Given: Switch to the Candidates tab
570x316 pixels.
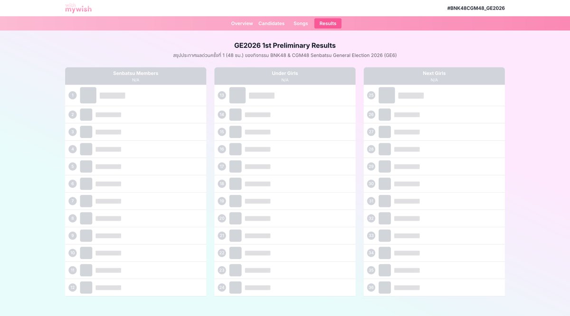Looking at the screenshot, I should 271,23.
